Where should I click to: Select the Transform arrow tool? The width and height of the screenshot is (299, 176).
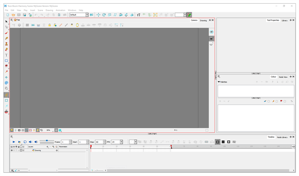click(x=6, y=22)
